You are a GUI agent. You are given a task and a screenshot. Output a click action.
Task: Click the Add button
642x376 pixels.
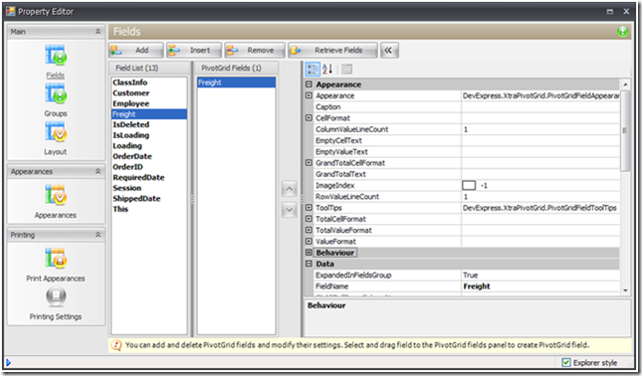click(x=136, y=51)
